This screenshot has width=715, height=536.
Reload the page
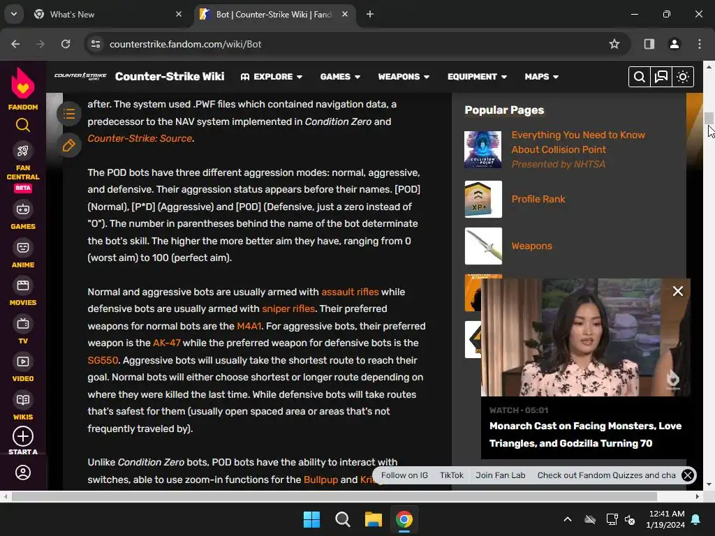click(66, 44)
